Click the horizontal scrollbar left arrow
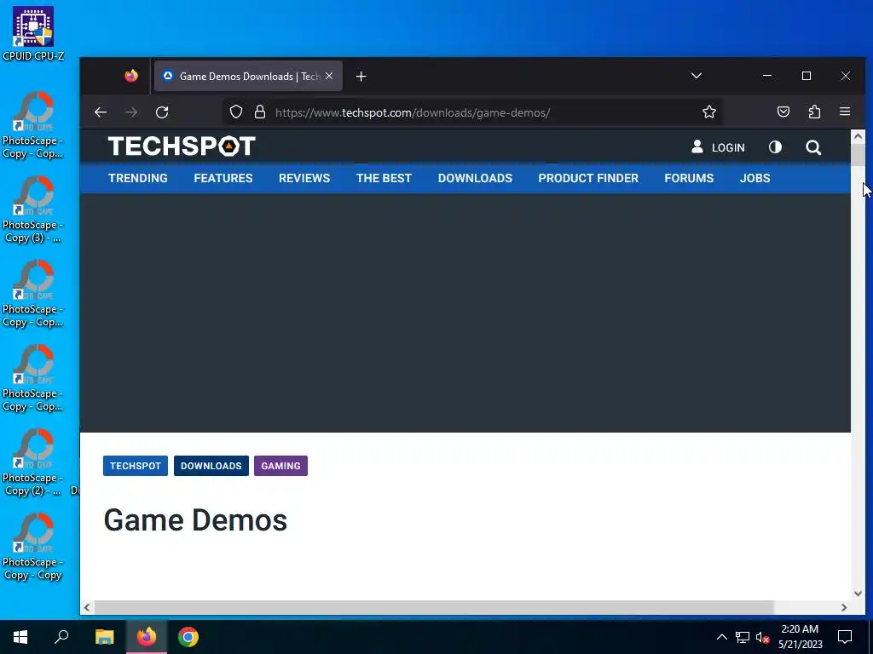 click(x=87, y=607)
